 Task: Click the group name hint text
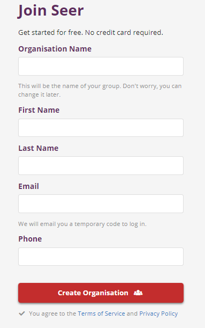click(x=100, y=90)
